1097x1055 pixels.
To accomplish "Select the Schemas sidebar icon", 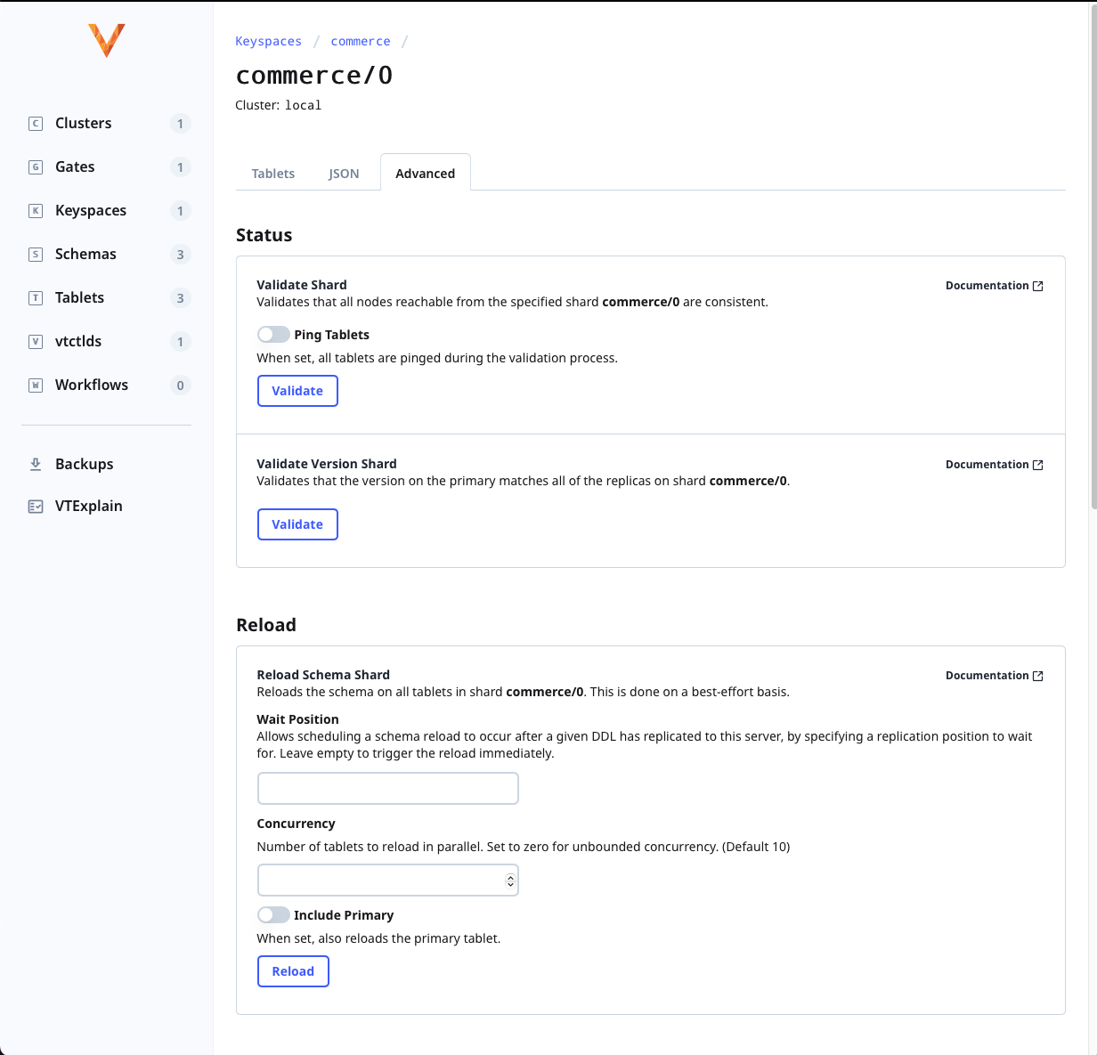I will click(x=35, y=254).
